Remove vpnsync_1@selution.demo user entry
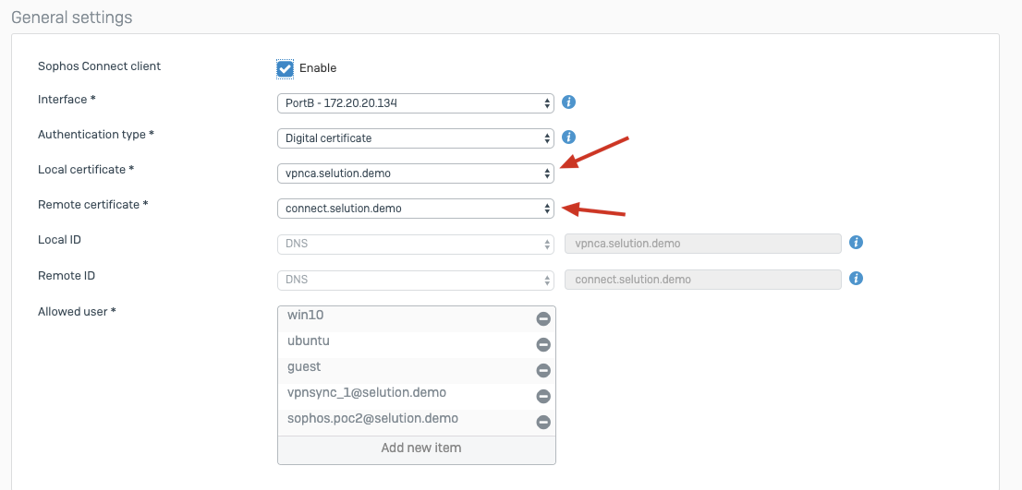The height and width of the screenshot is (490, 1022). 543,396
